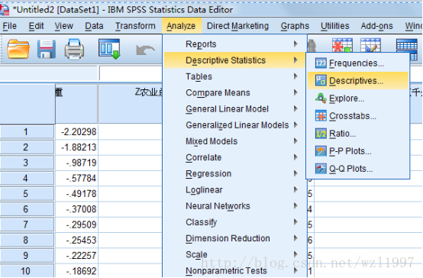This screenshot has height=278, width=423.
Task: Close the open Analyze menu
Action: [x=181, y=26]
